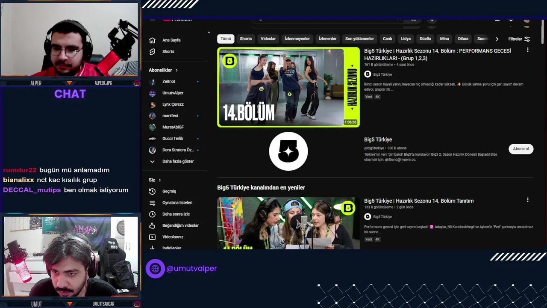547x308 pixels.
Task: Collapse sidebar using the scroll-up arrow
Action: [209, 33]
